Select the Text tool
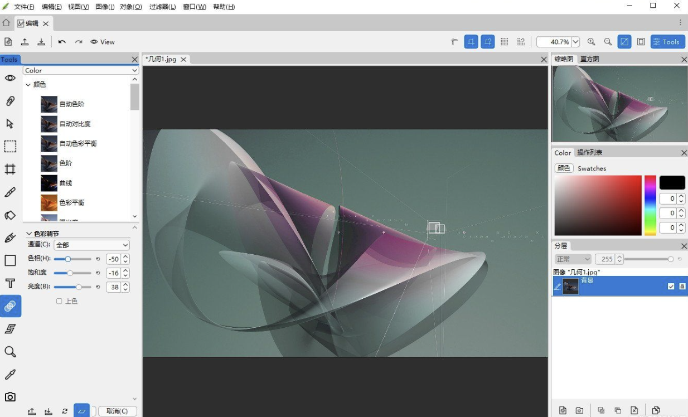The height and width of the screenshot is (417, 688). [10, 283]
